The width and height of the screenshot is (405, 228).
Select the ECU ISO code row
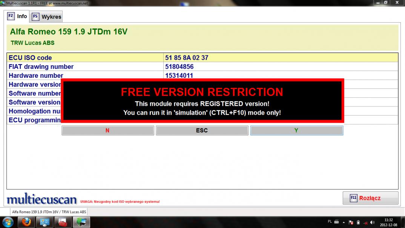tap(202, 58)
